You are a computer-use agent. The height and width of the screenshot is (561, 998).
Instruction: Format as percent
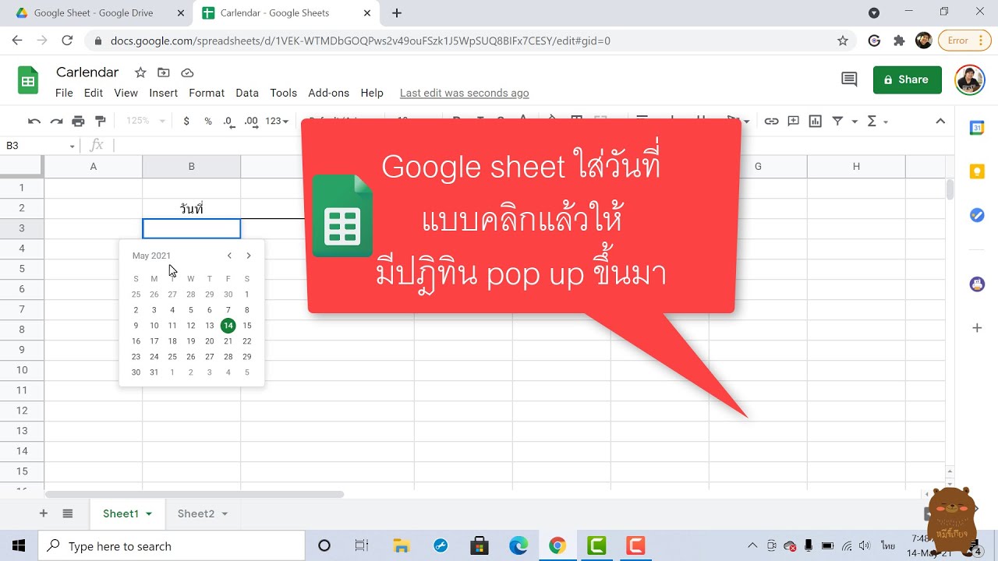pos(208,121)
